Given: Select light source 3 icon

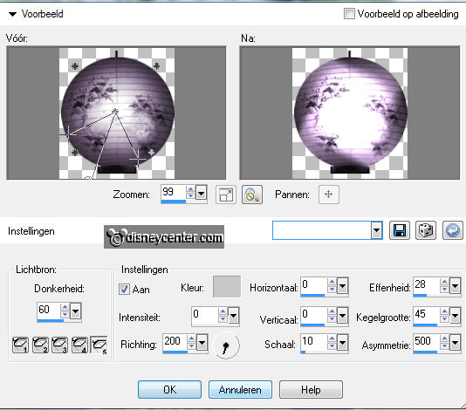Looking at the screenshot, I should pyautogui.click(x=59, y=345).
